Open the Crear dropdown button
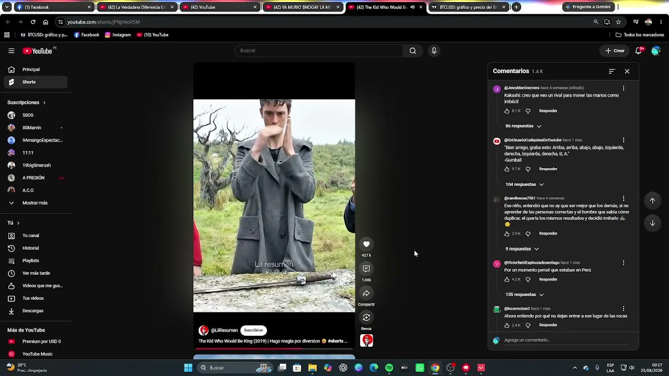 coord(615,51)
